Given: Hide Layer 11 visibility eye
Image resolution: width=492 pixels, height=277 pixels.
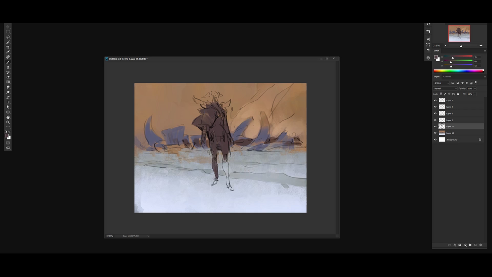Looking at the screenshot, I should [x=435, y=126].
